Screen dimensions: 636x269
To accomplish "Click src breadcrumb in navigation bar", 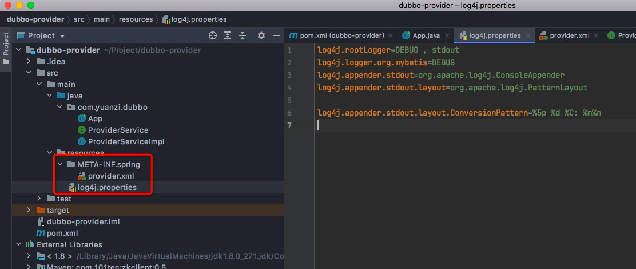I will point(79,19).
